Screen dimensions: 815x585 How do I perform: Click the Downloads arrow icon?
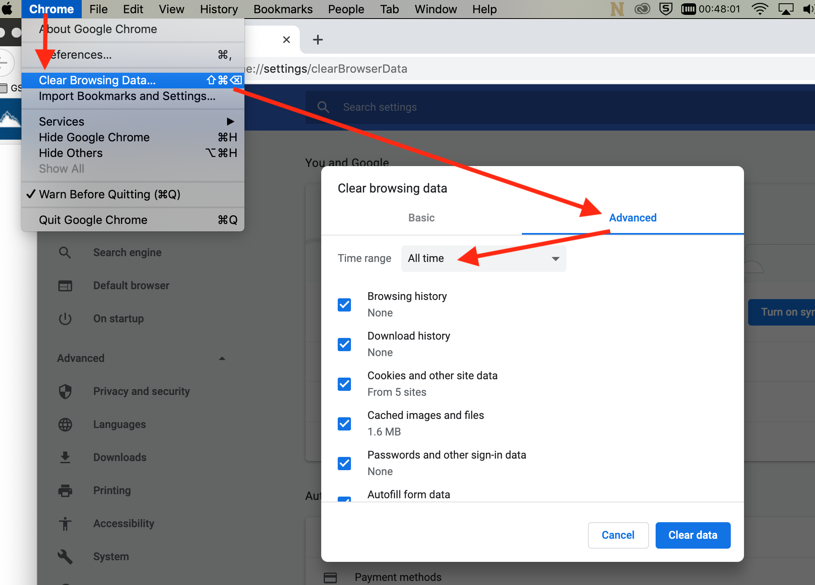tap(65, 457)
